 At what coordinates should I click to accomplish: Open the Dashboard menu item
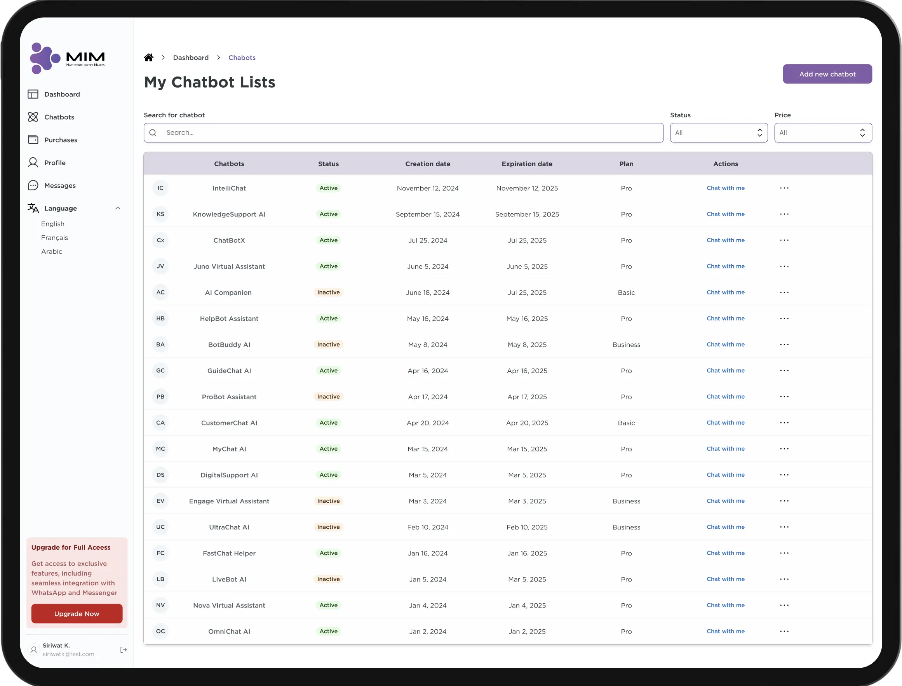tap(62, 94)
